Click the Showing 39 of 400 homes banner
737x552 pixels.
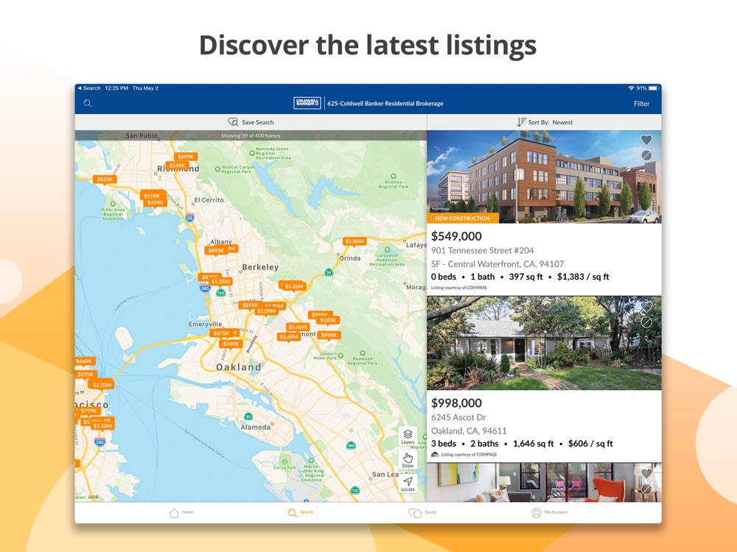coord(251,135)
